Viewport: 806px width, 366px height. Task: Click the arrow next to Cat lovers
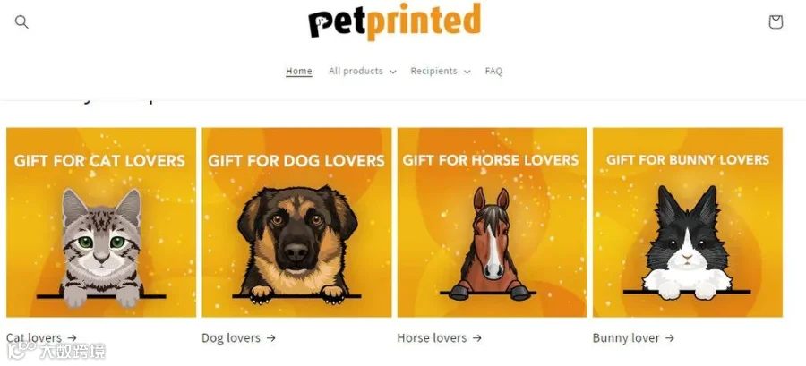click(x=72, y=337)
